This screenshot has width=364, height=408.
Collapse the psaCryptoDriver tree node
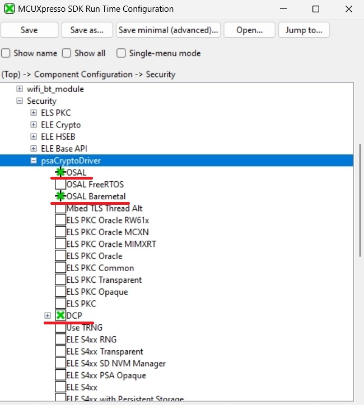tap(34, 161)
